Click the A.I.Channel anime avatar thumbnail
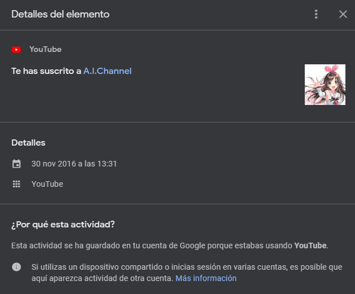Screen dimensions: 355x294 tap(325, 85)
